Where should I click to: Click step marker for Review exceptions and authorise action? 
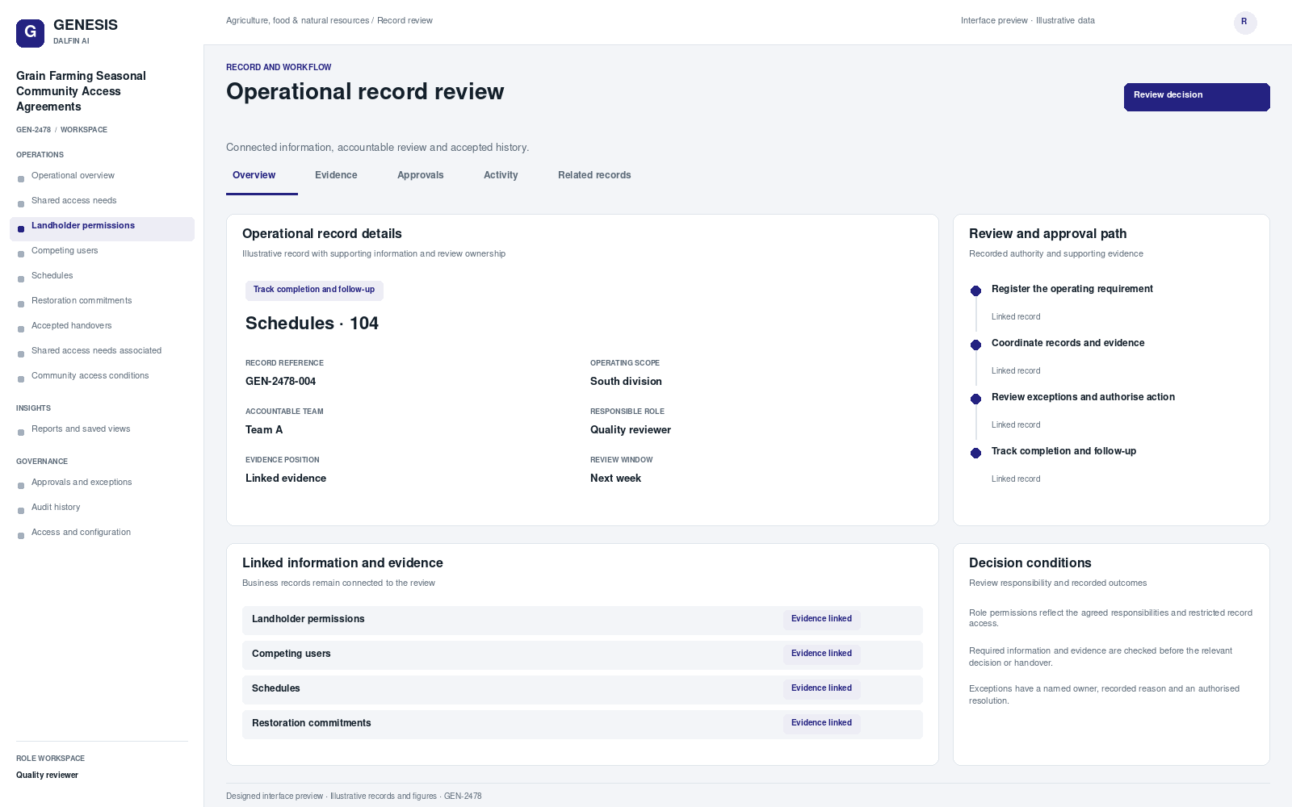pos(975,399)
